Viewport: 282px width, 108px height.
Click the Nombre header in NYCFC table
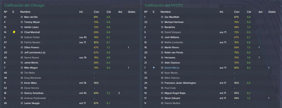(x=166, y=12)
